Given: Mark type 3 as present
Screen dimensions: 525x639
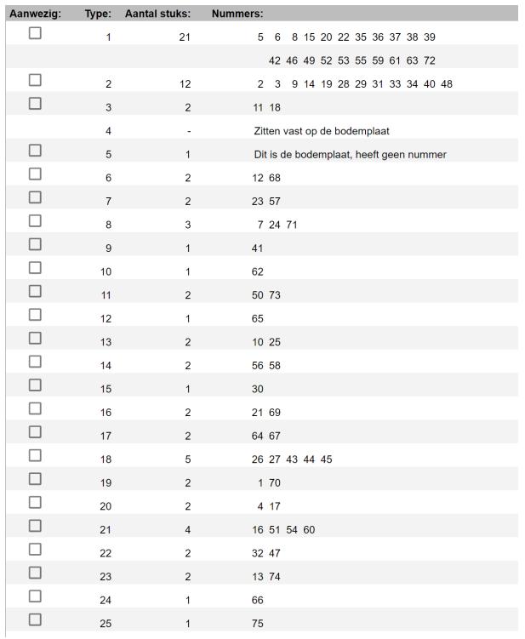Looking at the screenshot, I should 35,104.
